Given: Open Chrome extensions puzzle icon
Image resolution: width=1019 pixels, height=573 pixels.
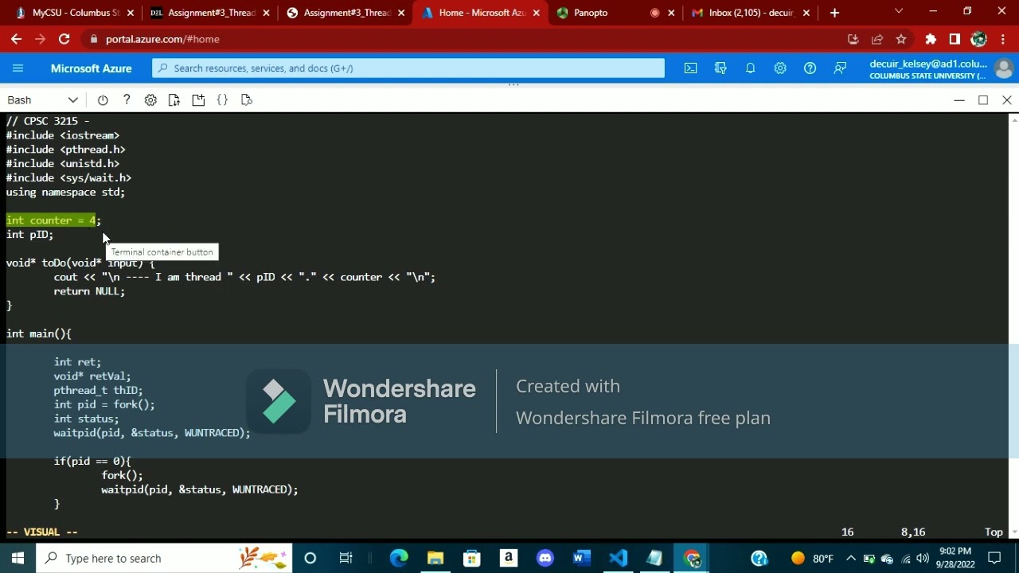Looking at the screenshot, I should point(931,39).
